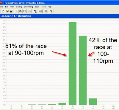Open the Scaling menu

pos(19,7)
